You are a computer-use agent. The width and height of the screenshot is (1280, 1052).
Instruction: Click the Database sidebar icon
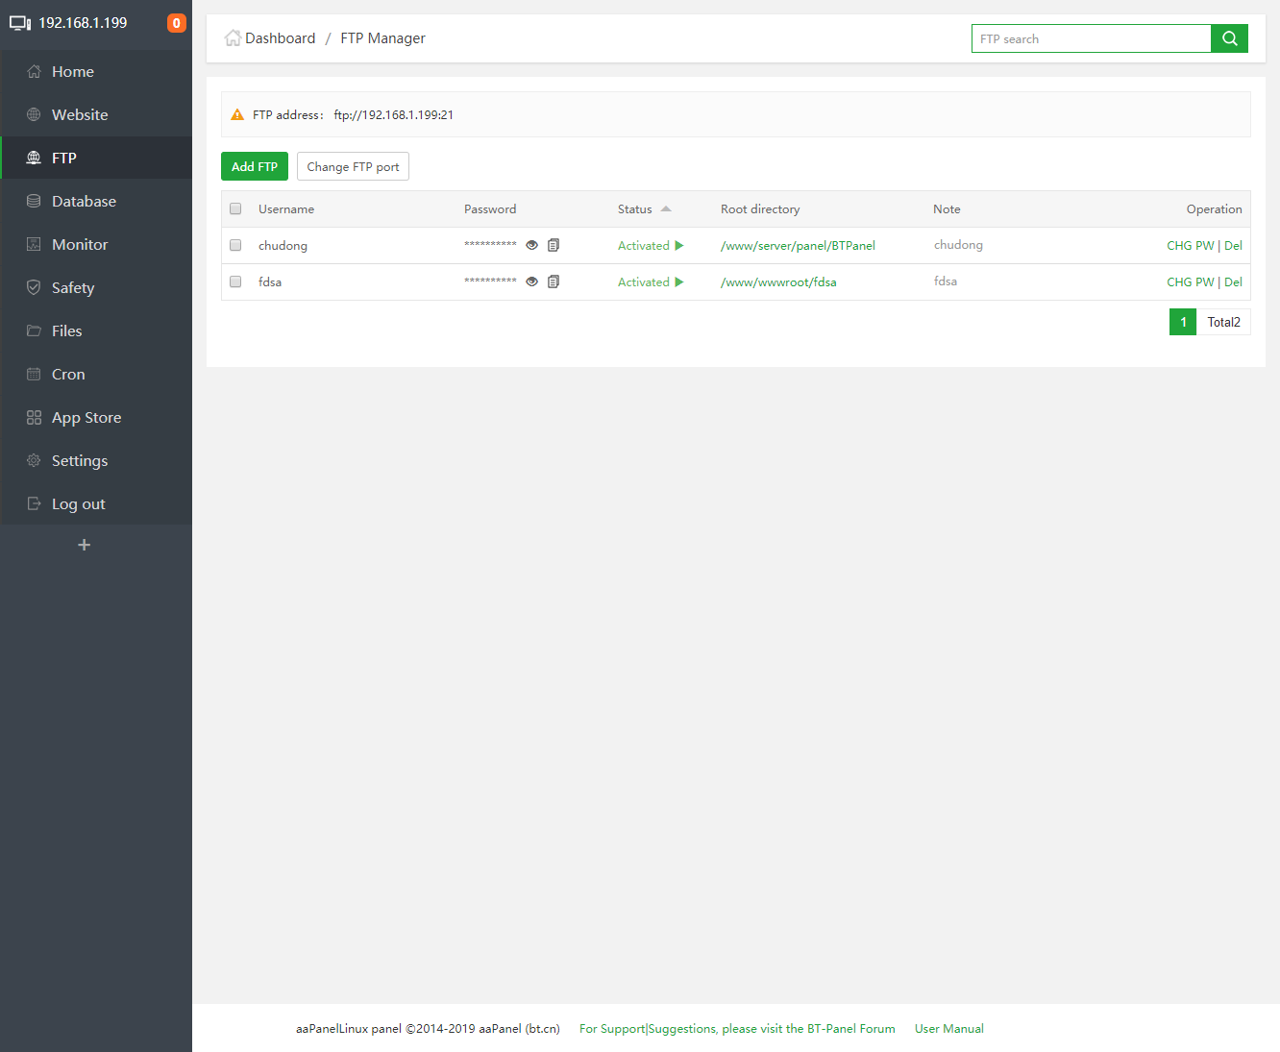[x=34, y=202]
